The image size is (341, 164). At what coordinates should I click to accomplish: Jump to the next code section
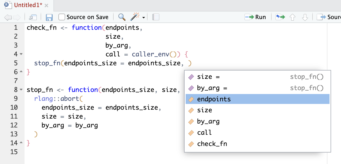pyautogui.click(x=305, y=17)
